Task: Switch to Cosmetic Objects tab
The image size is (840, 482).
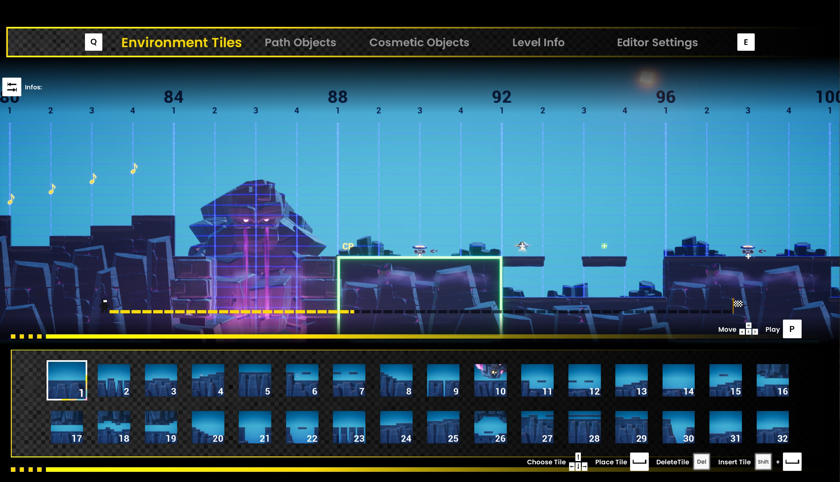Action: pyautogui.click(x=419, y=42)
